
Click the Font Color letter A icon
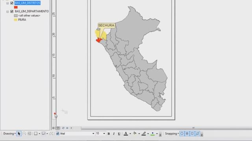tap(126, 134)
